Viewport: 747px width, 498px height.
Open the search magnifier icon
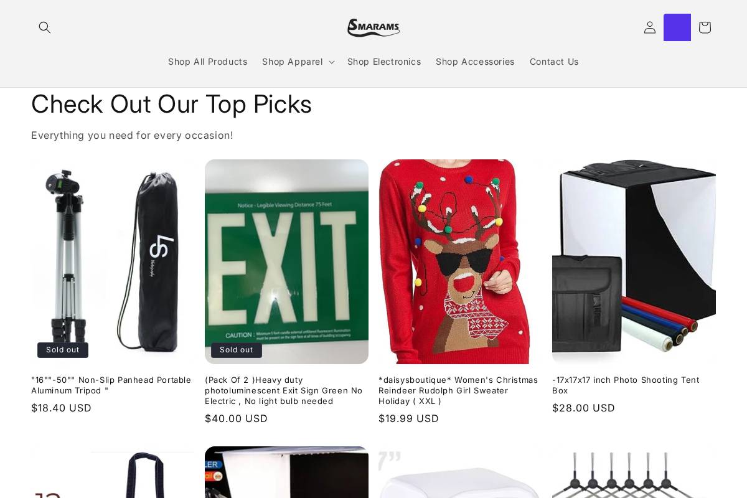pyautogui.click(x=45, y=27)
